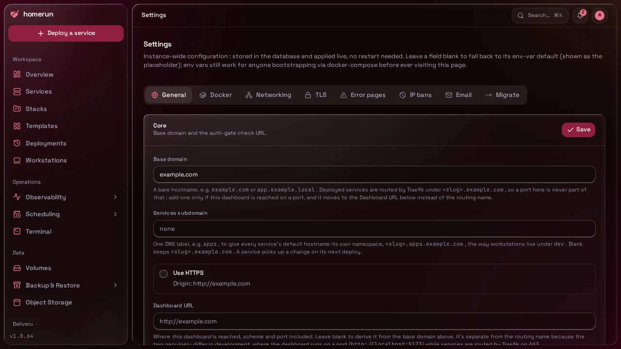Click the Object Storage cylinder icon
The image size is (621, 349).
pos(17,302)
